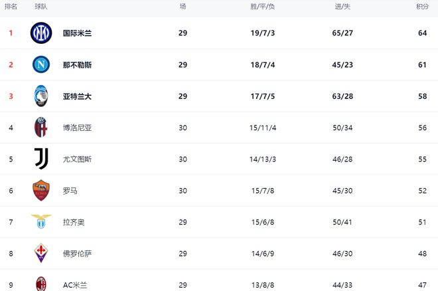Select the 亚特兰大 team name
Screen dimensions: 438x291
(77, 96)
